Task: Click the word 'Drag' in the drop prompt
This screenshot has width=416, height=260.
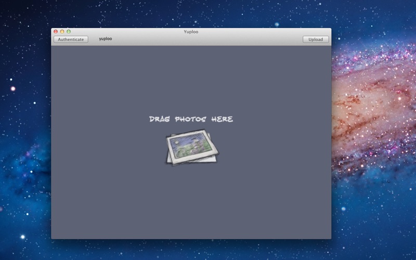Action: click(159, 119)
